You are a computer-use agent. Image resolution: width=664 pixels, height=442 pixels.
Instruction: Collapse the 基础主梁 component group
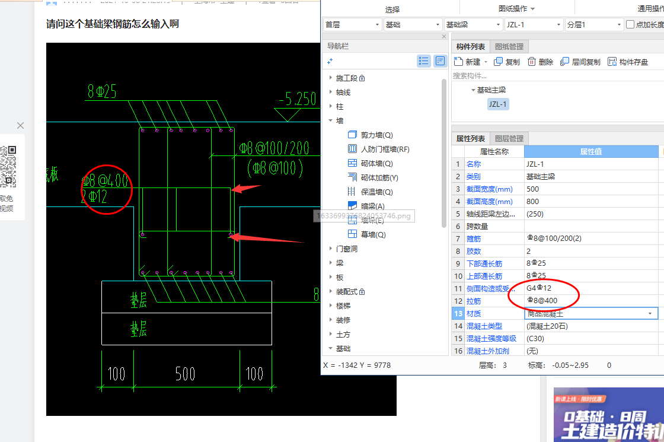(473, 90)
